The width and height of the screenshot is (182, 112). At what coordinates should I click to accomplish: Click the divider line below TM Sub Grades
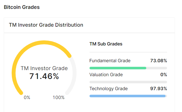pyautogui.click(x=128, y=52)
